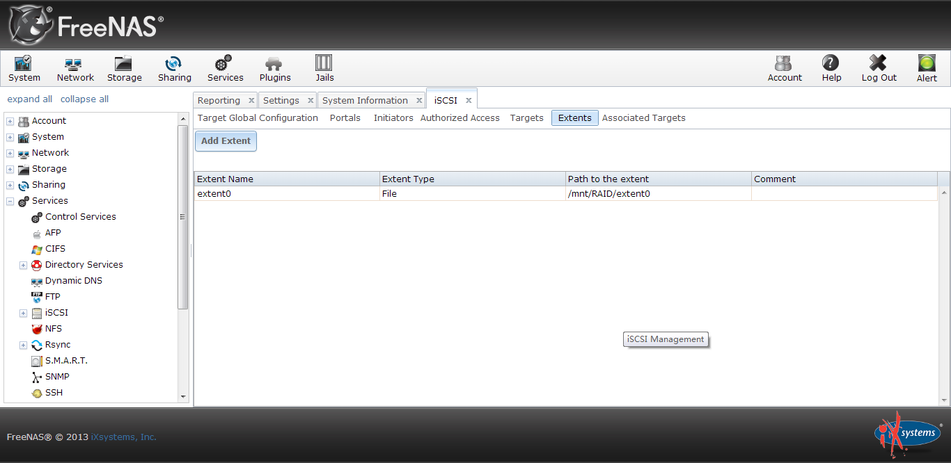Expand the Sharing tree node

point(10,185)
